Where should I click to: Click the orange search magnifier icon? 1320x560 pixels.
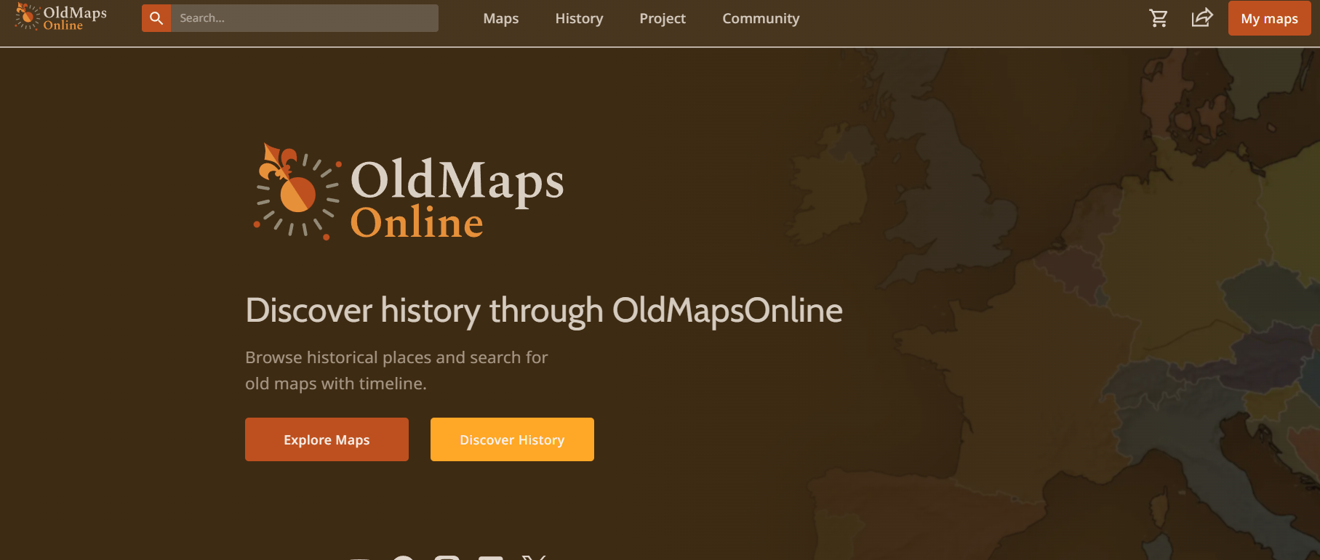(156, 18)
